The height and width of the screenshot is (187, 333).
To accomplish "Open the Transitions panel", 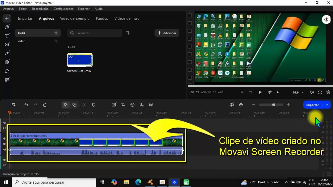I will point(7,44).
